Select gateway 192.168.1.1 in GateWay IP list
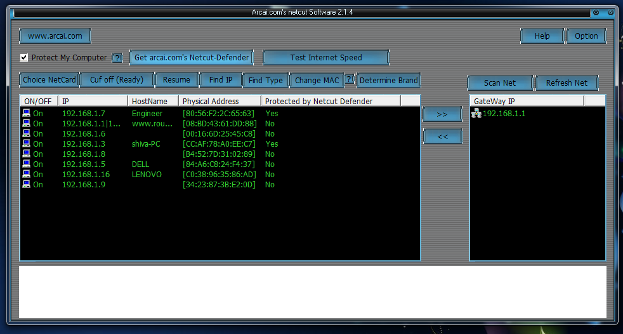Screen dimensions: 623x334 pyautogui.click(x=504, y=114)
